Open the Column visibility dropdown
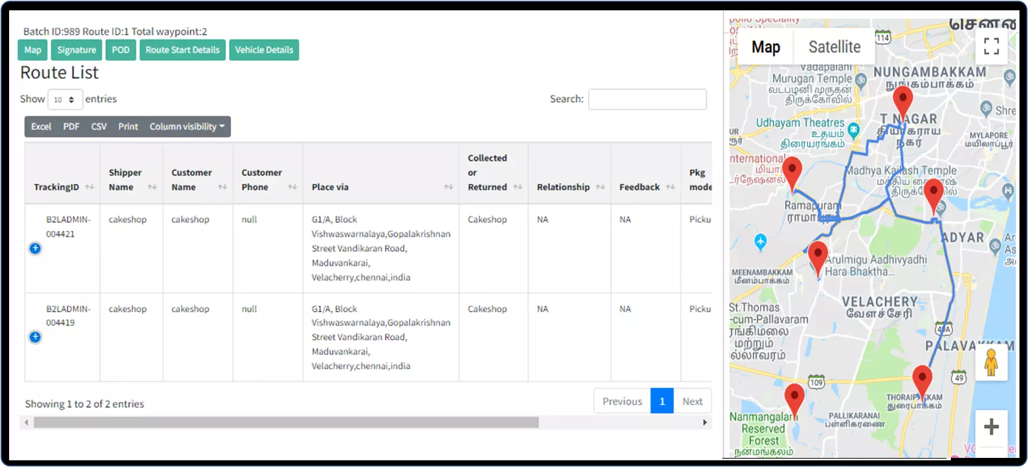This screenshot has height=467, width=1028. pyautogui.click(x=187, y=126)
